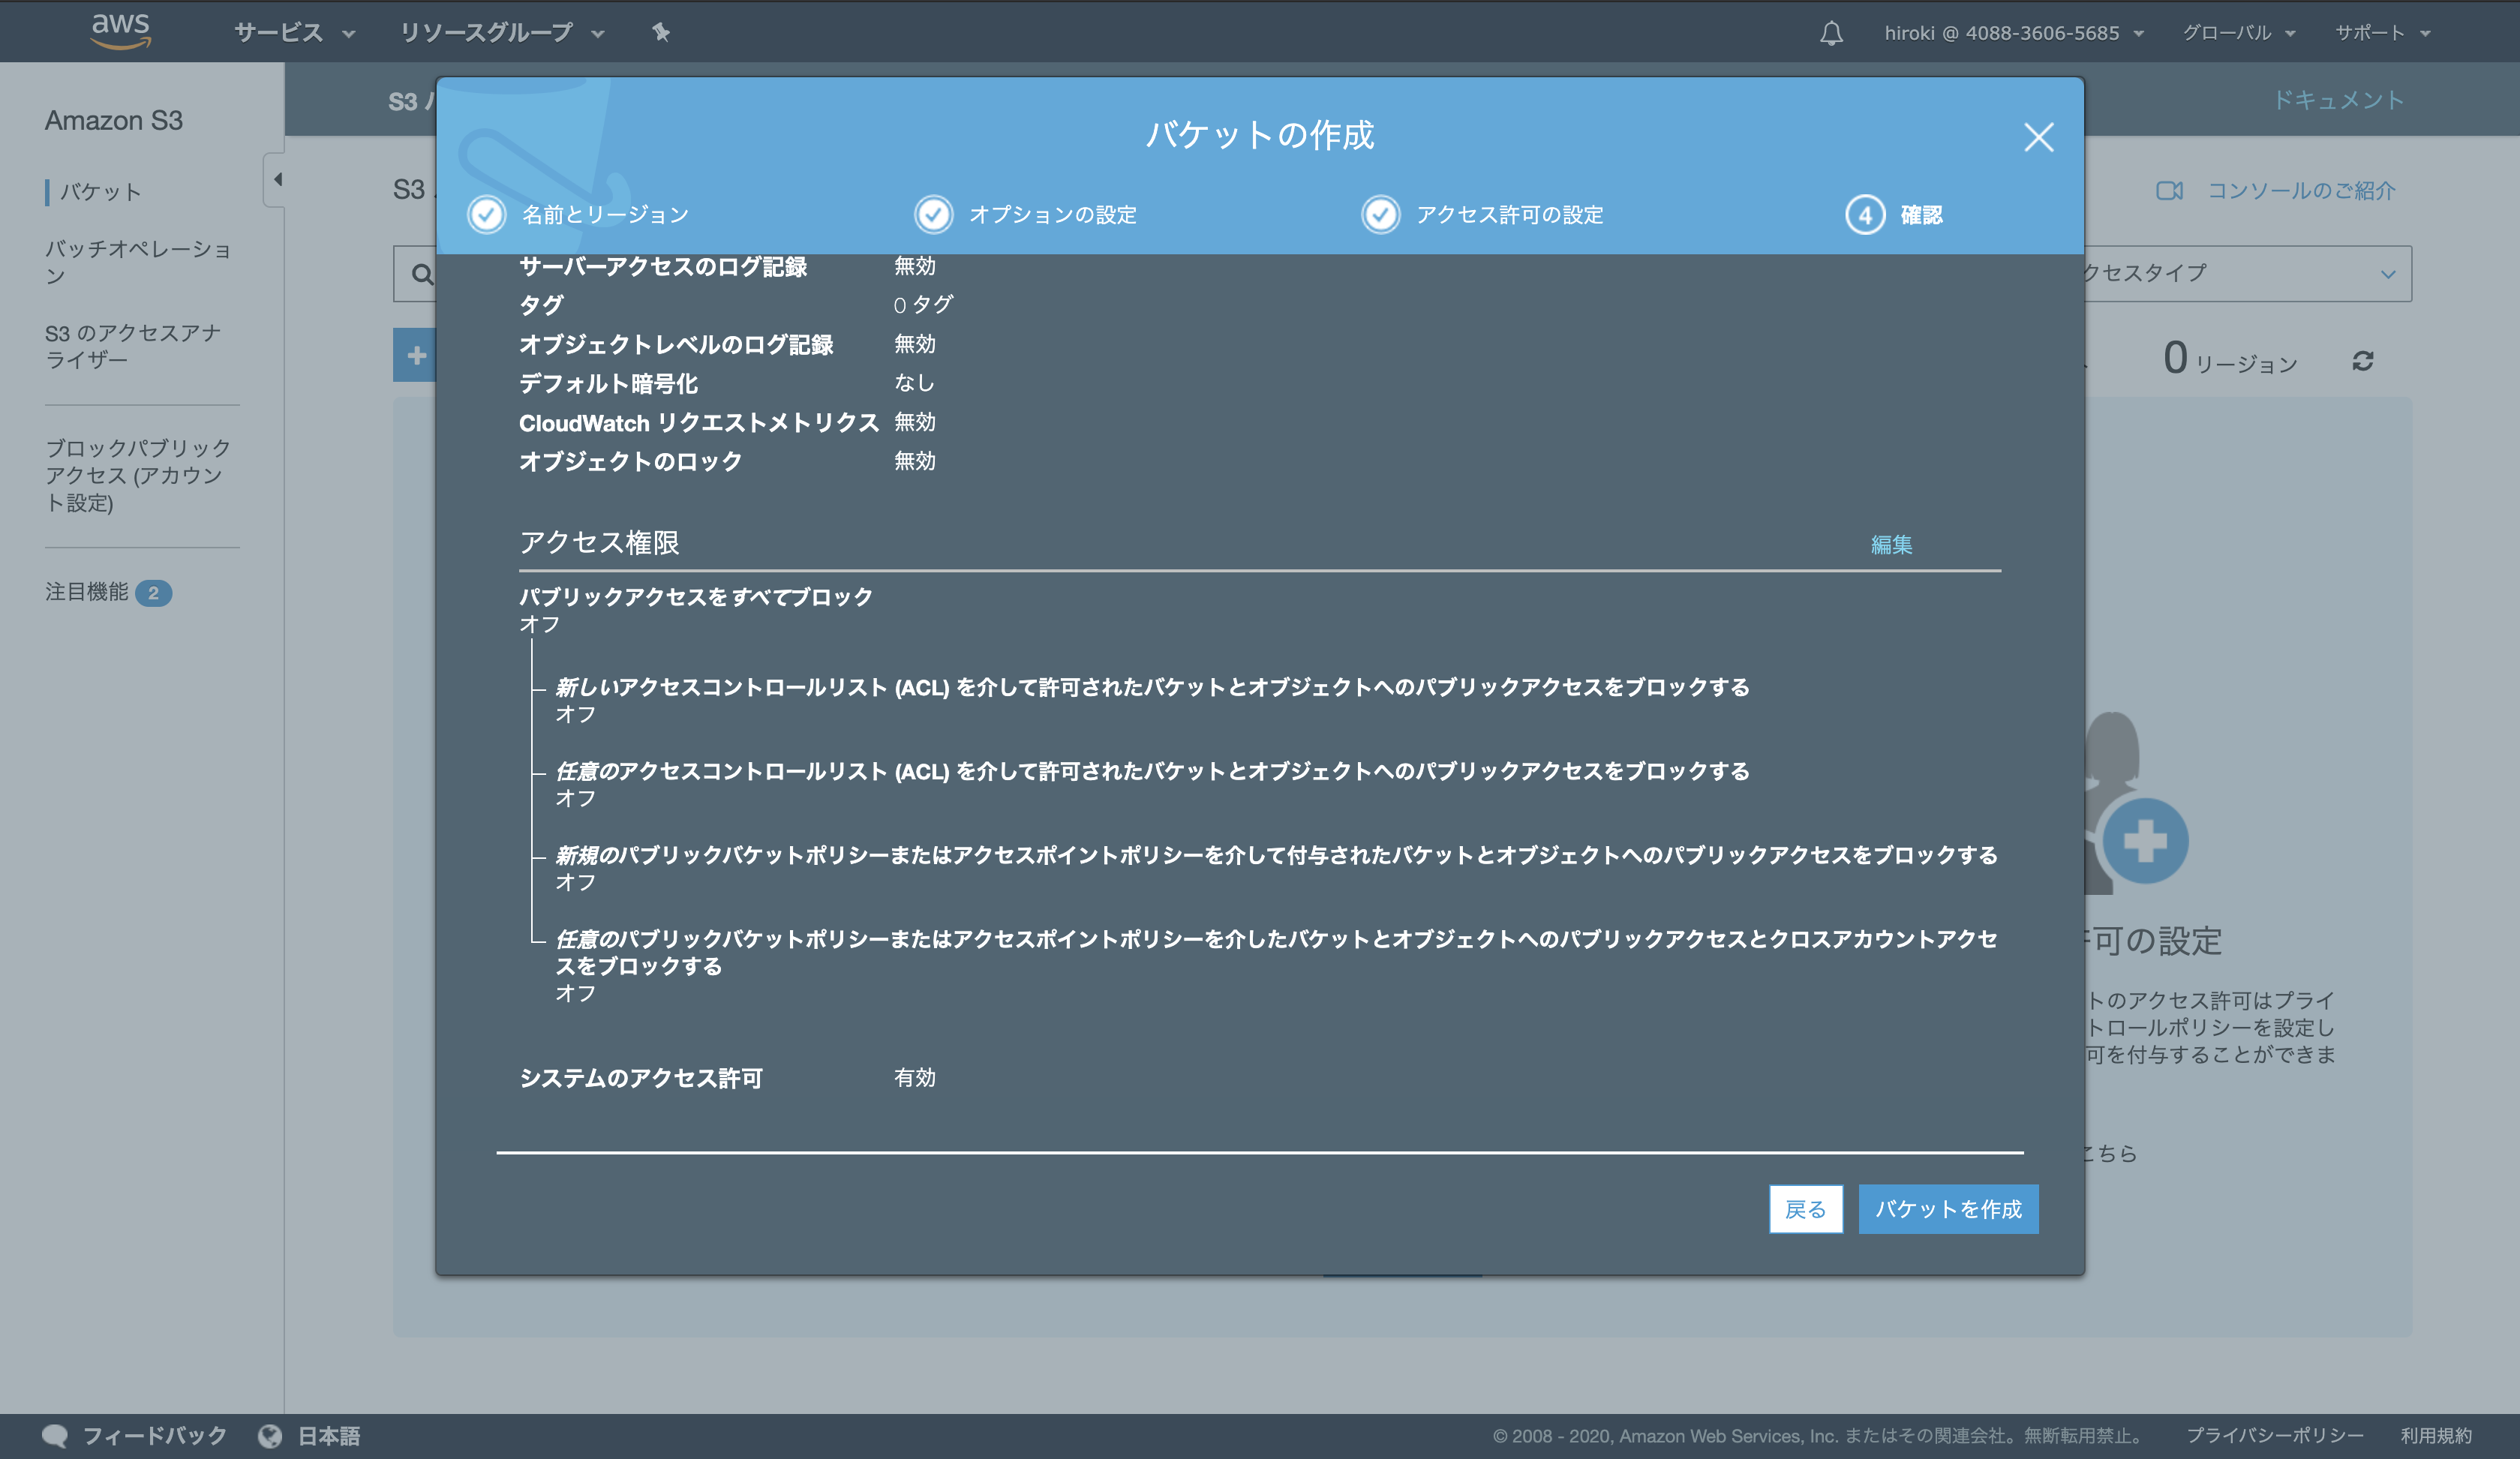Image resolution: width=2520 pixels, height=1459 pixels.
Task: Click the feedback speech bubble icon
Action: [55, 1436]
